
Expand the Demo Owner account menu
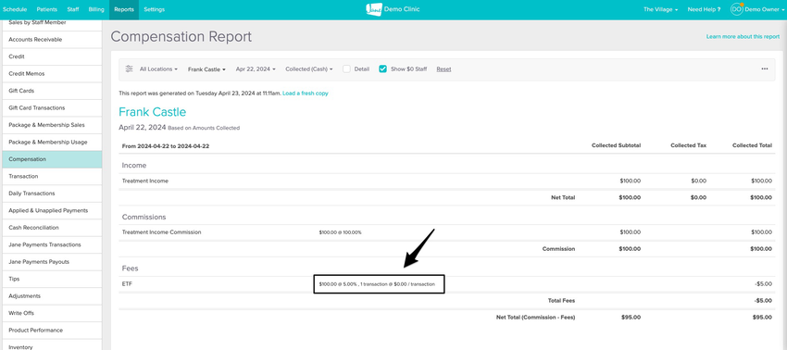click(x=765, y=9)
